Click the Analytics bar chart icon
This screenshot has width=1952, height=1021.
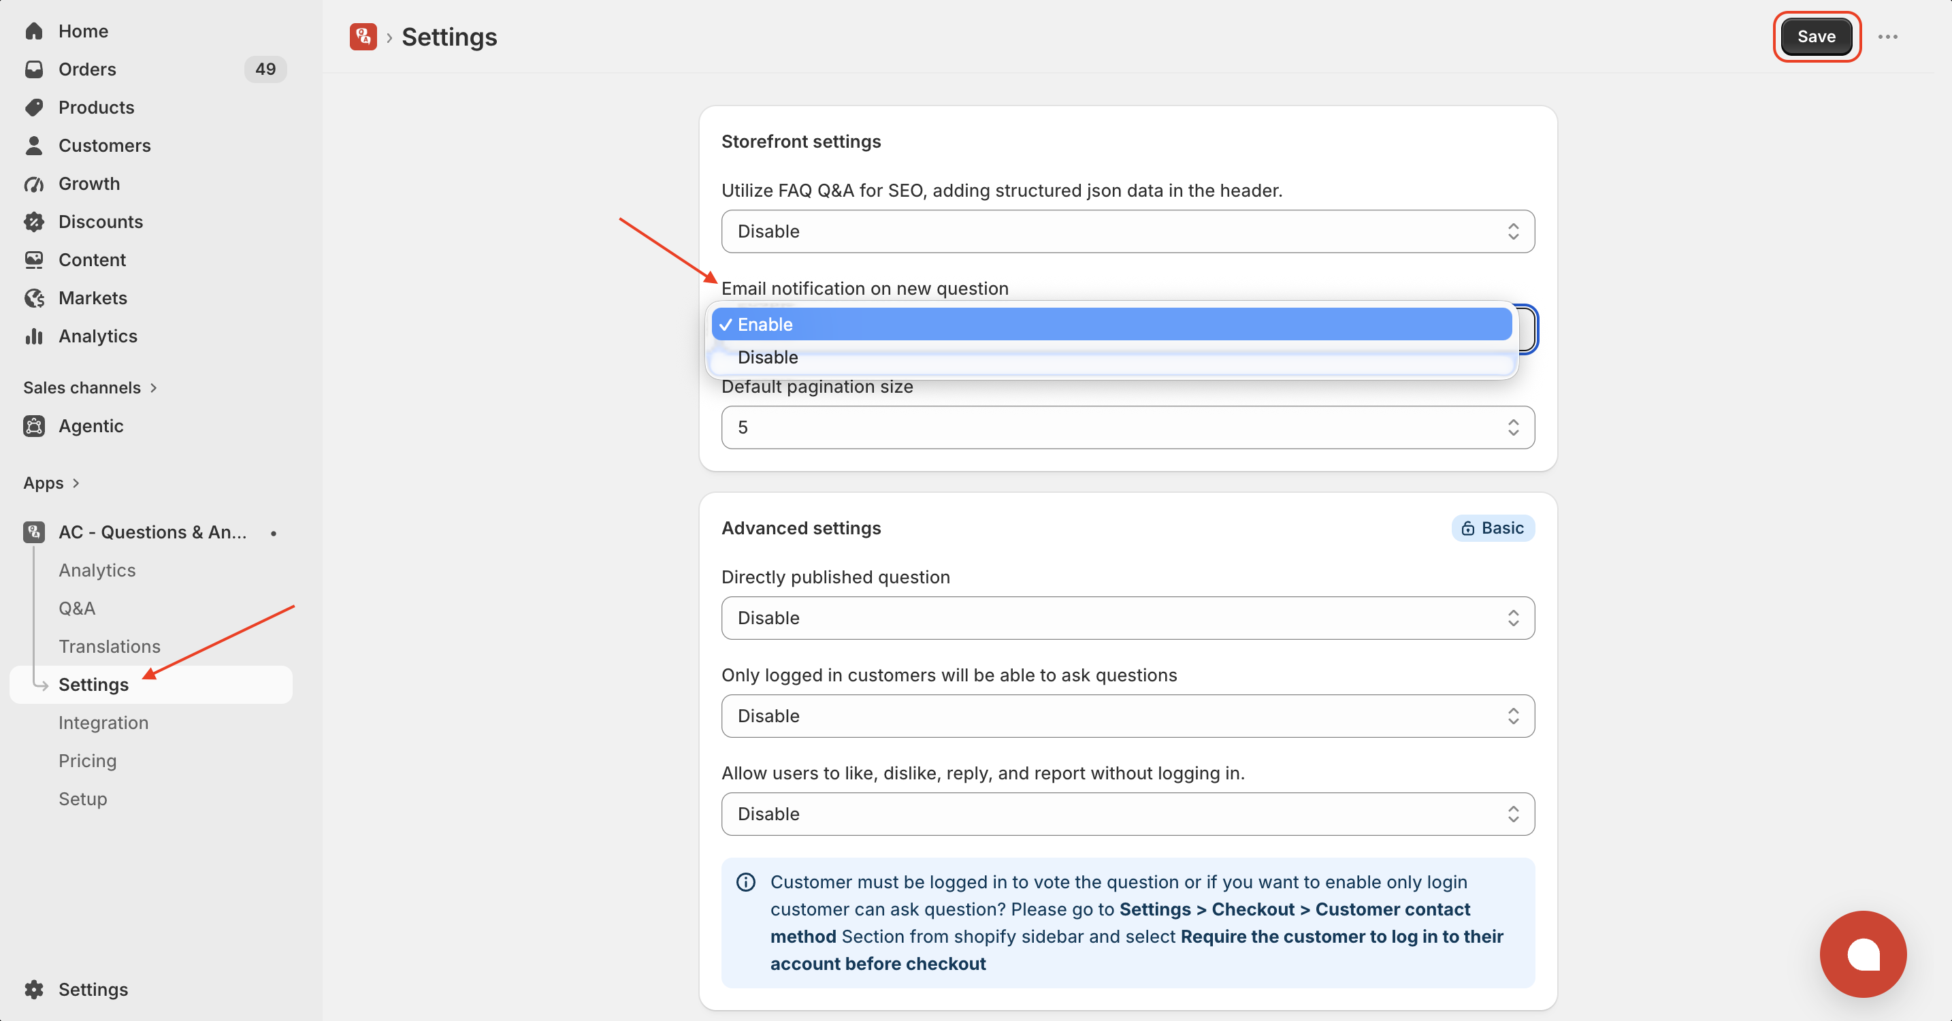(x=34, y=336)
